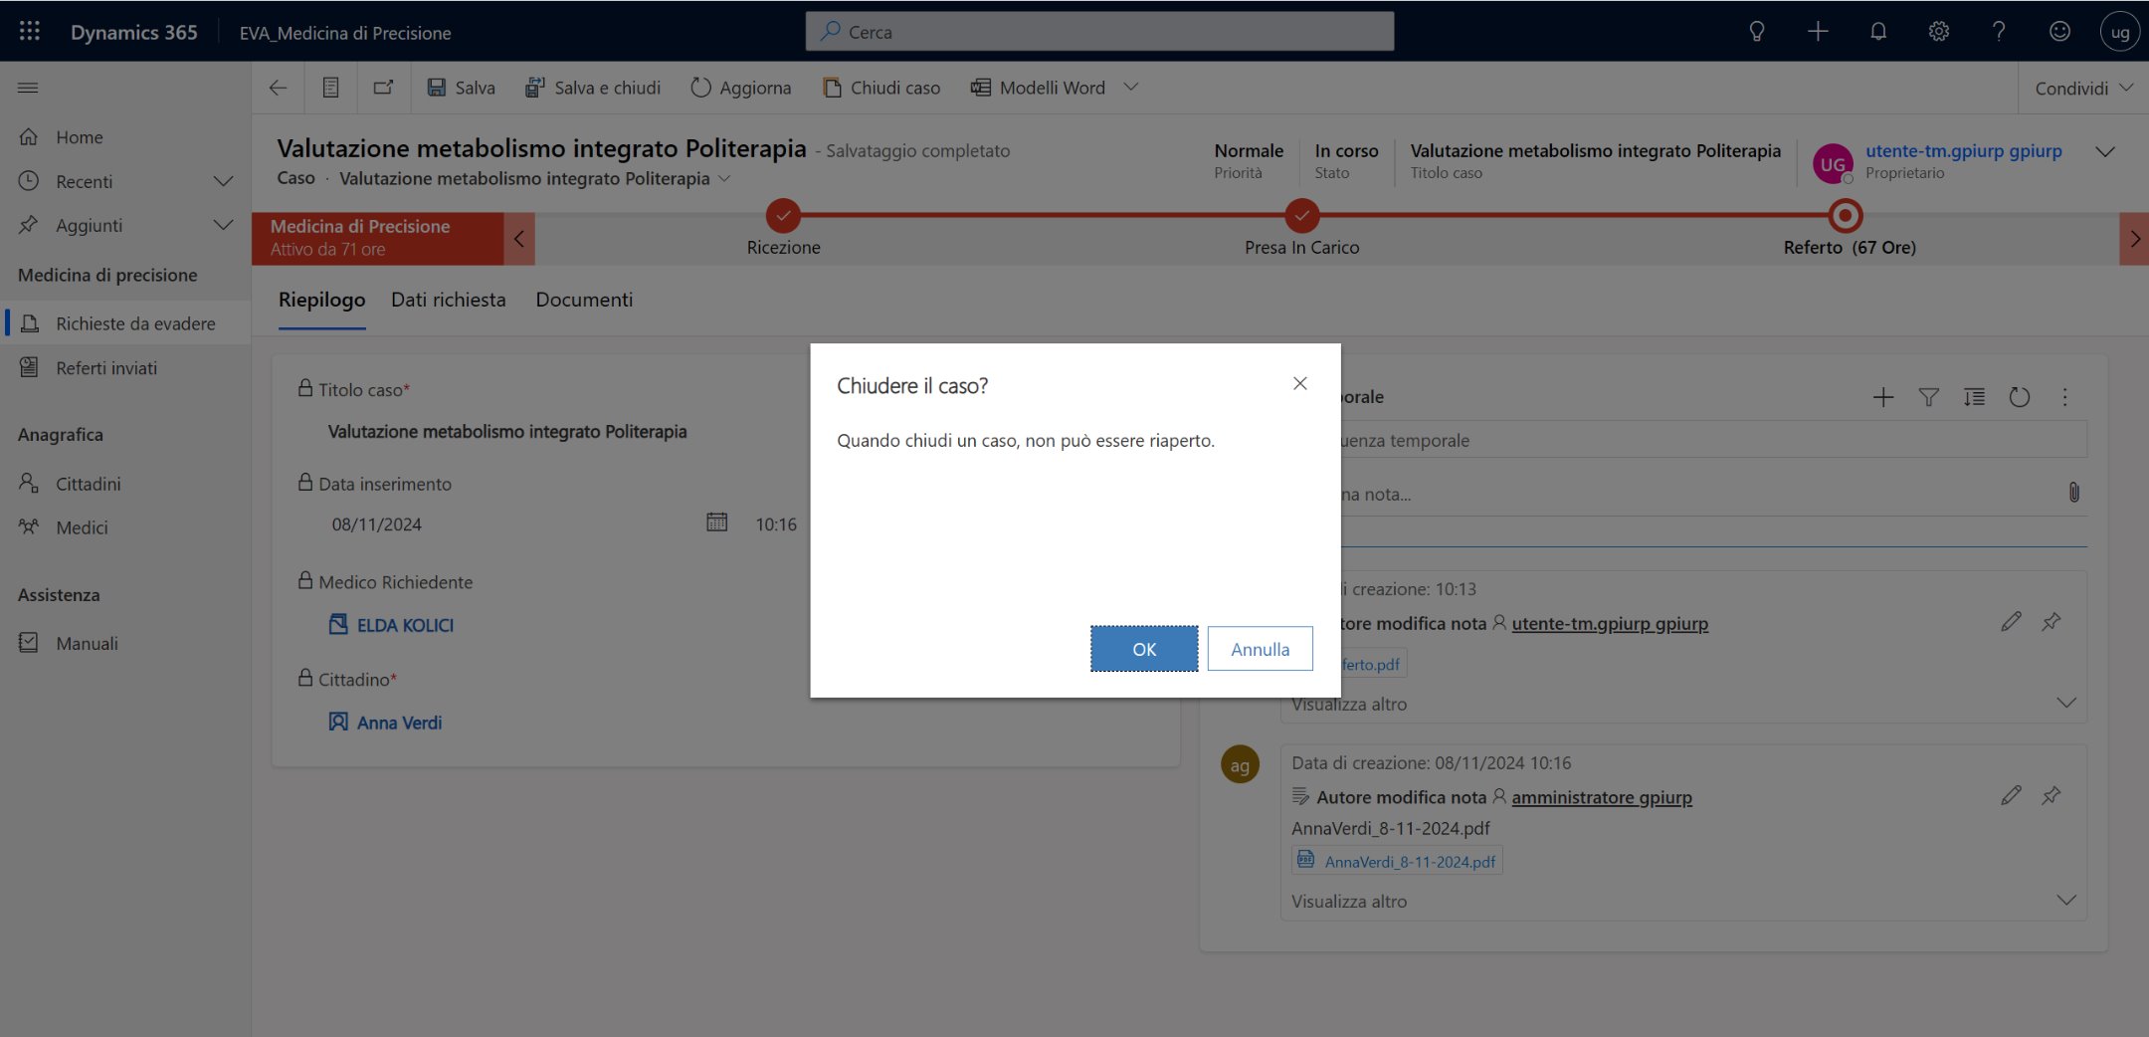Click OK to confirm closing the case
The image size is (2149, 1037).
coord(1143,649)
